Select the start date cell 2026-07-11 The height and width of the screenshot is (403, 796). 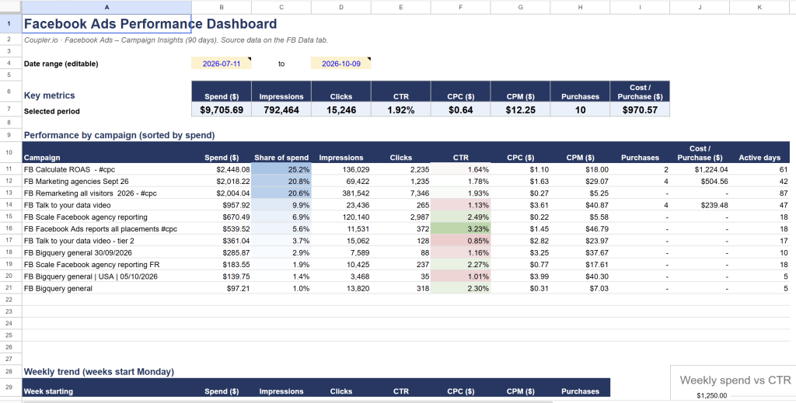coord(222,64)
